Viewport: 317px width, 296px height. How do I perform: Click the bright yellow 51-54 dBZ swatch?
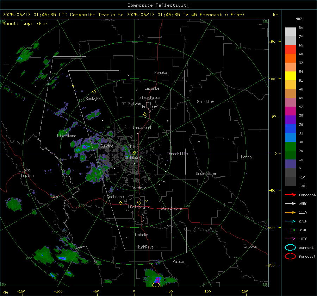tap(290, 76)
